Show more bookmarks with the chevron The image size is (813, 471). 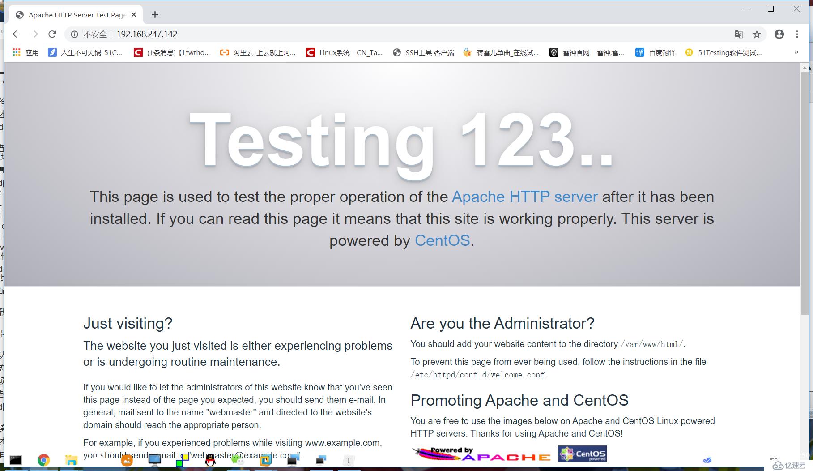[x=796, y=52]
